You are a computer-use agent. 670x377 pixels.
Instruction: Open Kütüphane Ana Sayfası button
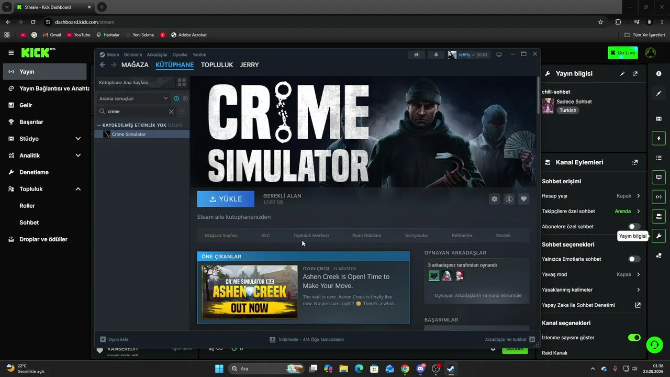point(135,82)
